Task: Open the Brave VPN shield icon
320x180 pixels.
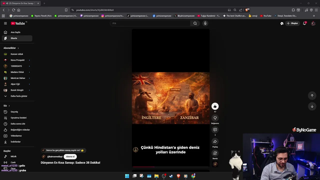Action: (x=311, y=10)
